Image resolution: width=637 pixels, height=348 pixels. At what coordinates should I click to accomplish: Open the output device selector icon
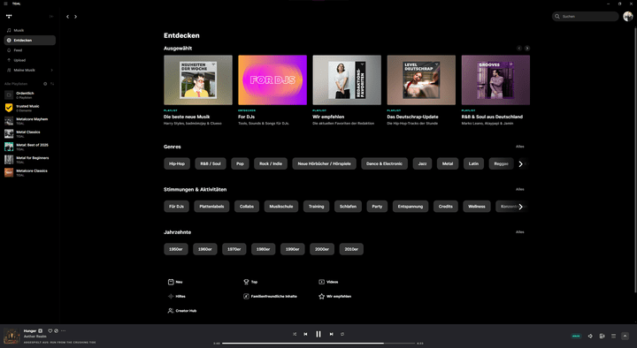point(602,336)
